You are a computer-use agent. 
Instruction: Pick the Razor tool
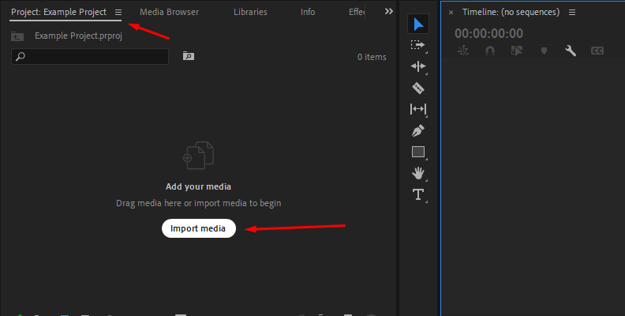[x=418, y=88]
